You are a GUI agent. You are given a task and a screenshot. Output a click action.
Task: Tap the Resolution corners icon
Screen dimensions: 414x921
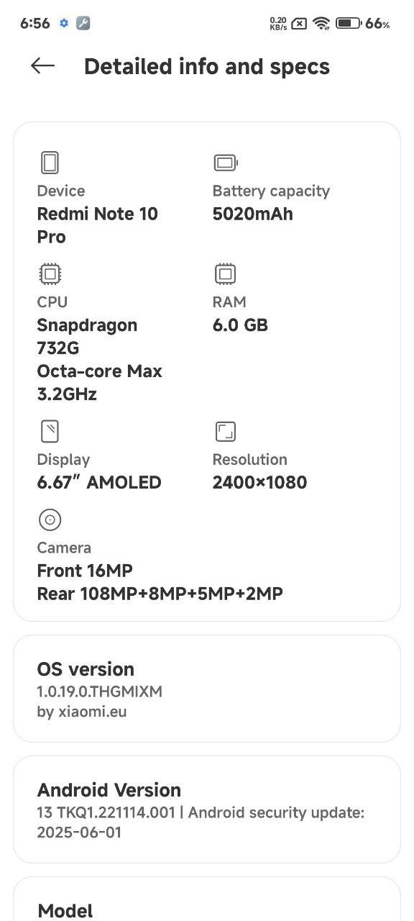coord(226,432)
